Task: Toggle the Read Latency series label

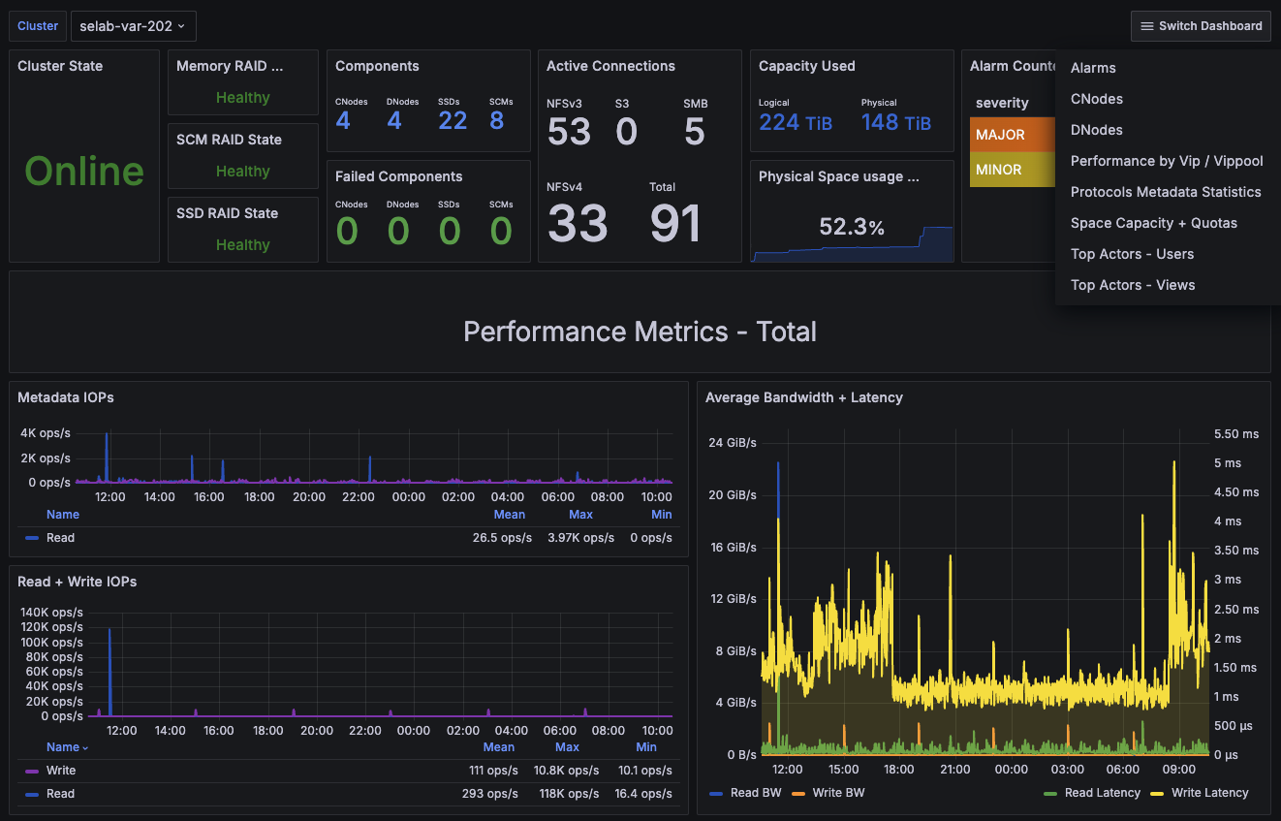Action: coord(1103,793)
